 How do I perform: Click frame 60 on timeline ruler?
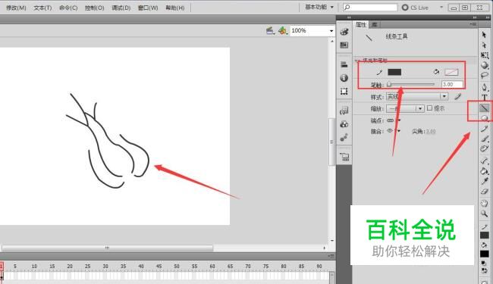212,266
